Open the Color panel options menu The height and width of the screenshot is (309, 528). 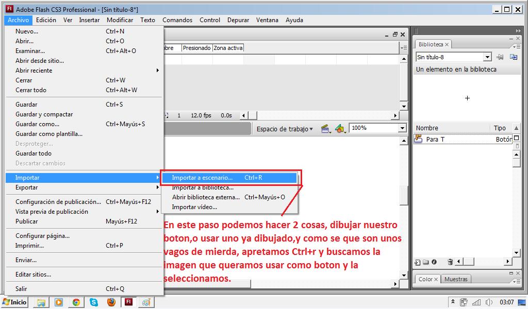pos(516,281)
